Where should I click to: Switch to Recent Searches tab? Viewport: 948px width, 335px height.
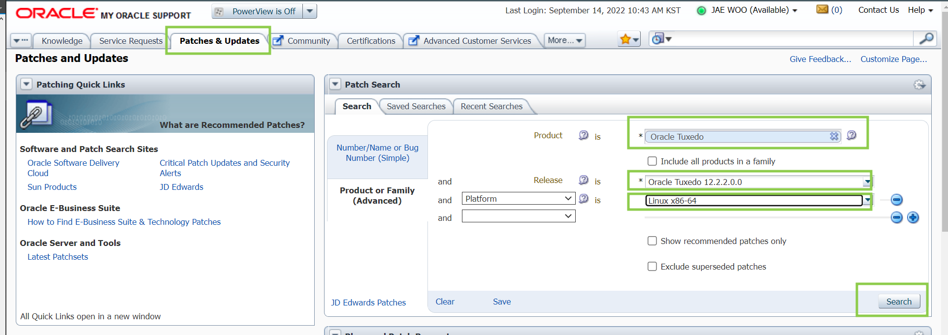pyautogui.click(x=491, y=106)
